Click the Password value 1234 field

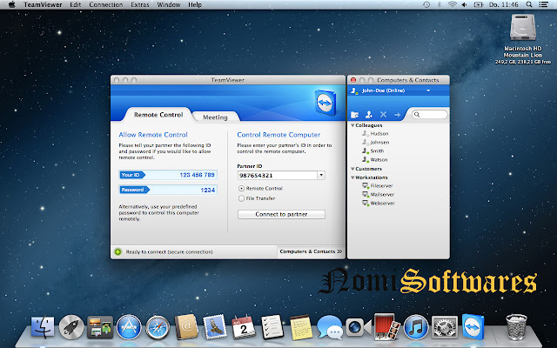208,190
